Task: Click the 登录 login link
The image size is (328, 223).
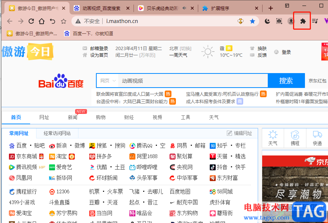Action: [286, 52]
